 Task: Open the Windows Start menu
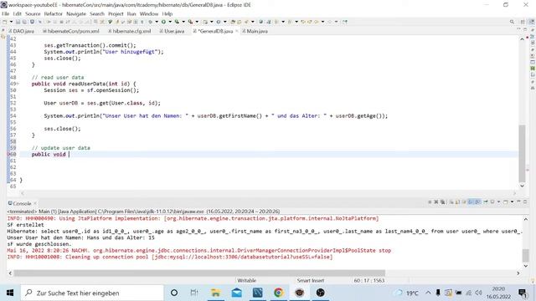pos(10,293)
